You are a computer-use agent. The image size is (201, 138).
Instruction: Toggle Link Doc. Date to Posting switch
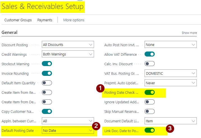(149, 130)
